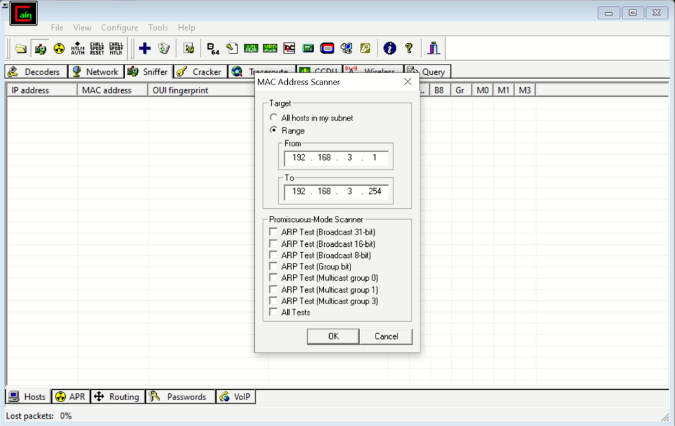This screenshot has width=675, height=426.
Task: Select the Hosts bottom tab
Action: (28, 396)
